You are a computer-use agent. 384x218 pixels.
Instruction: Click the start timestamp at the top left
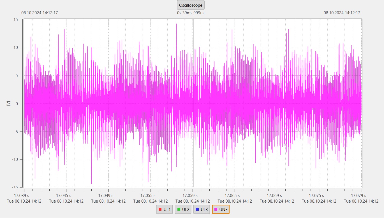[40, 13]
